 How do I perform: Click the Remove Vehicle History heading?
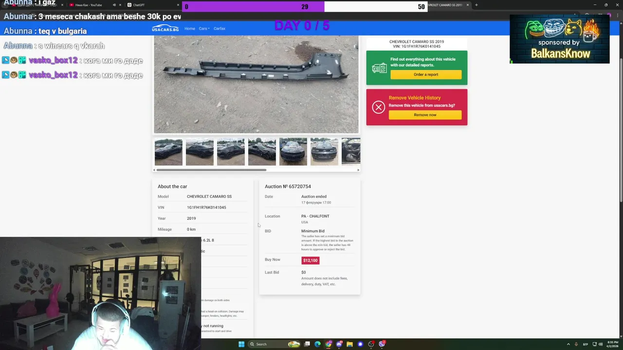tap(415, 98)
